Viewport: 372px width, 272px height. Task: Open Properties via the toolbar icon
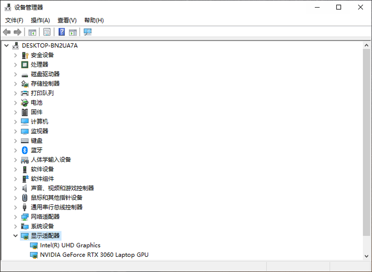point(47,32)
